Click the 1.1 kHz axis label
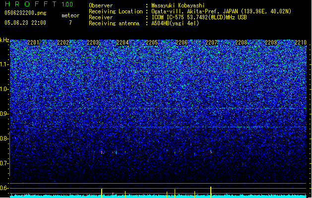Screen dimensions: 312x198 (x=4, y=64)
